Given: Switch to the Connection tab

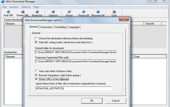Looking at the screenshot, I should [x=46, y=27].
